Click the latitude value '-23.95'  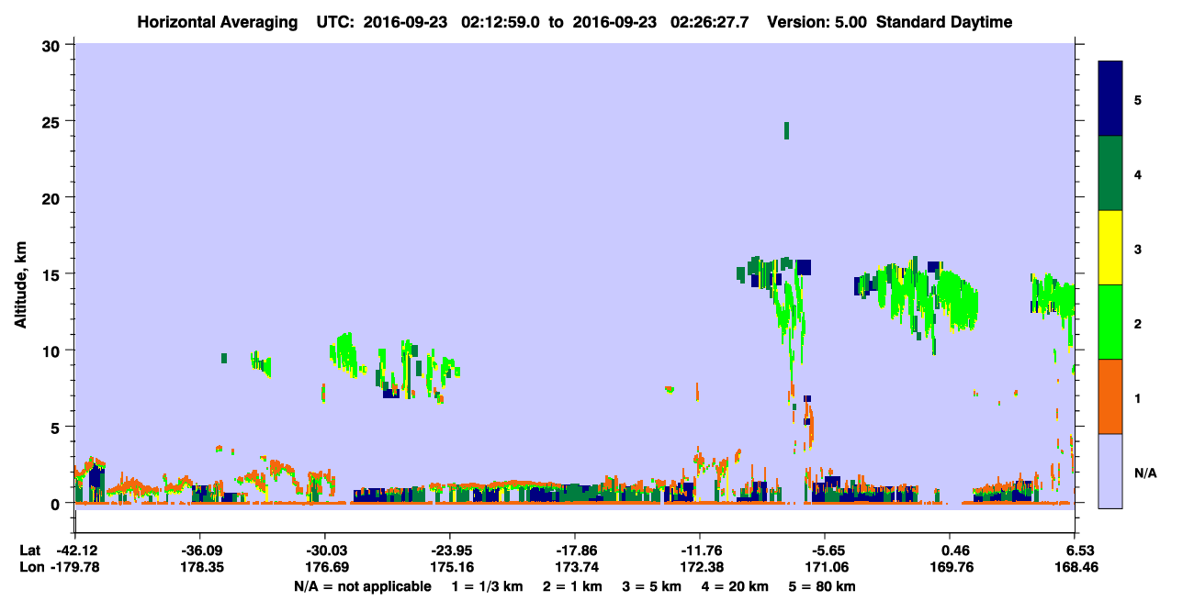coord(449,550)
